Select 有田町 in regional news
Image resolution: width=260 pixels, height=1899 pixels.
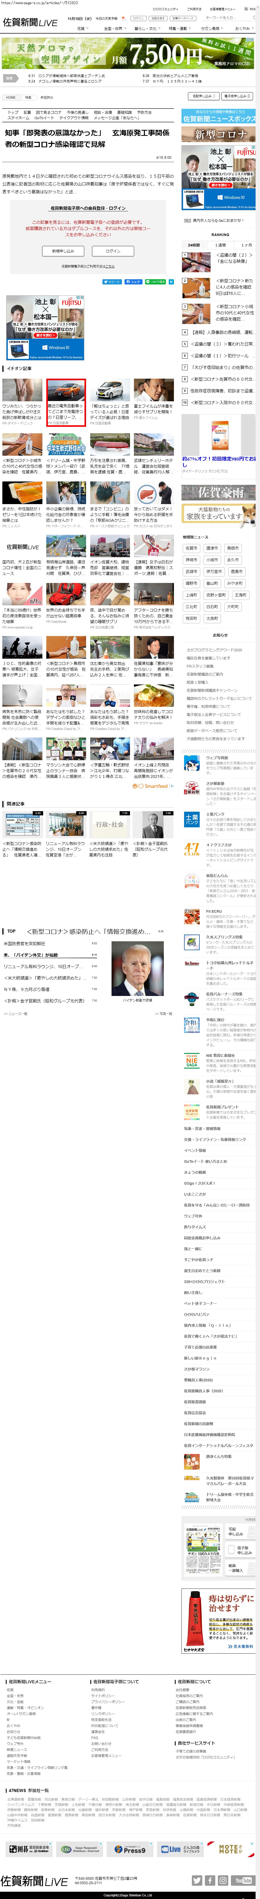[x=192, y=619]
